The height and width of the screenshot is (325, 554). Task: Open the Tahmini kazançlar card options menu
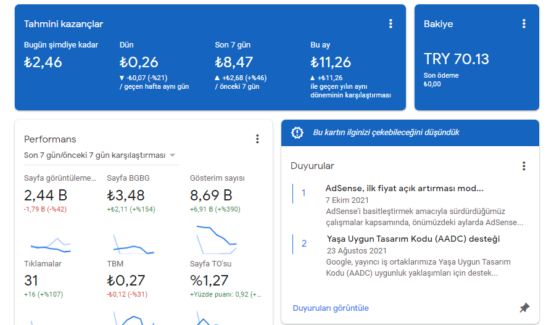coord(391,23)
